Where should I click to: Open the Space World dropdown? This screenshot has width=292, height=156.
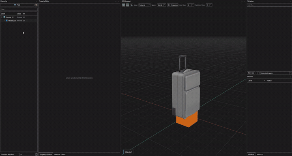click(161, 5)
